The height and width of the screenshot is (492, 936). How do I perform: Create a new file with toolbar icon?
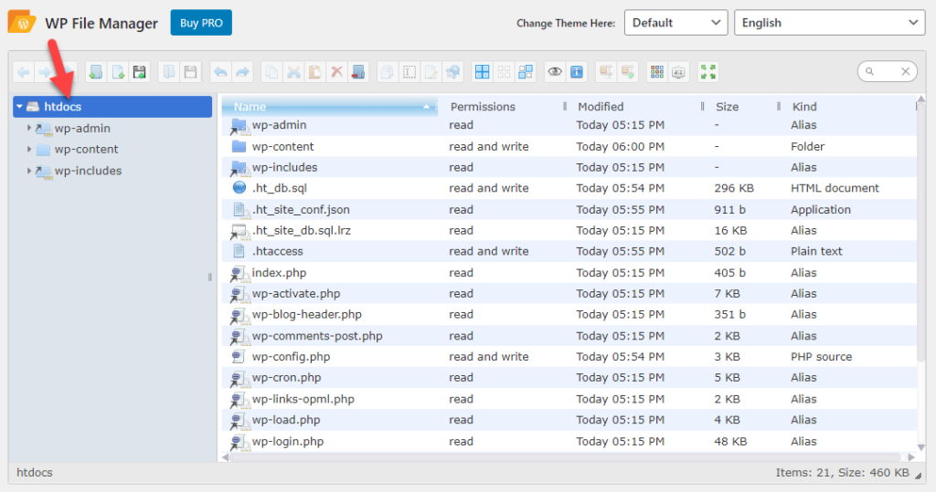118,72
